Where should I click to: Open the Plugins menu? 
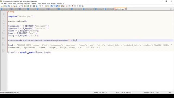[53, 4]
